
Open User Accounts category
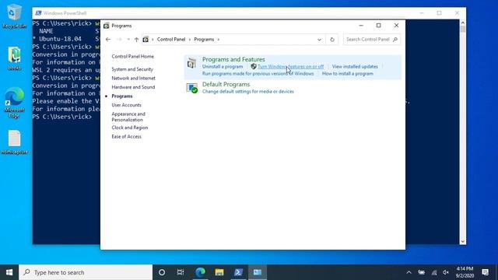coord(126,105)
